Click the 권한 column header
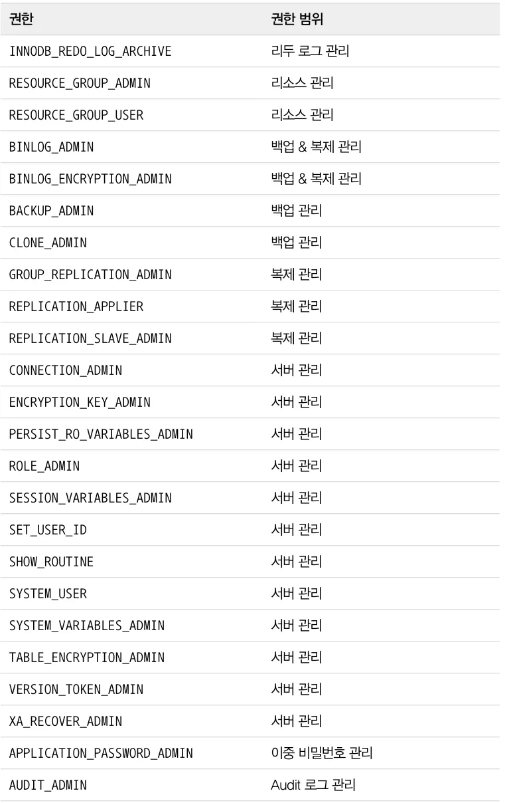The height and width of the screenshot is (803, 505). point(21,19)
